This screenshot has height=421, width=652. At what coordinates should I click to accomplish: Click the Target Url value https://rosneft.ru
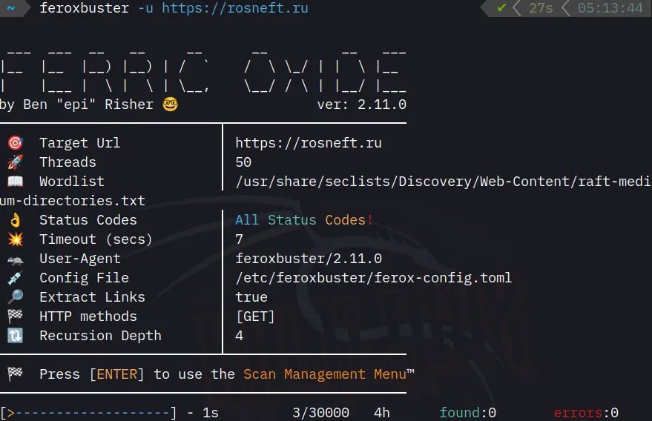308,143
